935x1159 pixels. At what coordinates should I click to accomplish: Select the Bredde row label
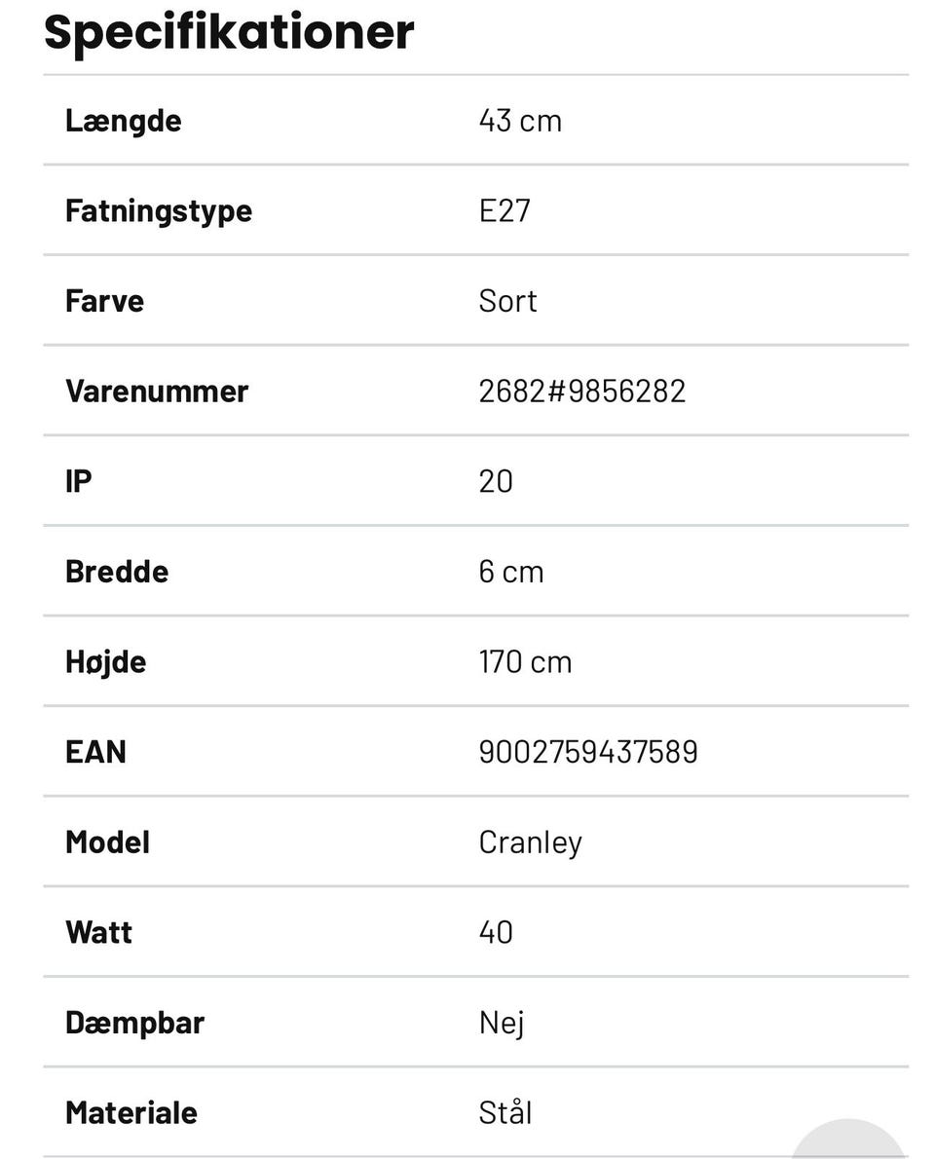tap(117, 572)
